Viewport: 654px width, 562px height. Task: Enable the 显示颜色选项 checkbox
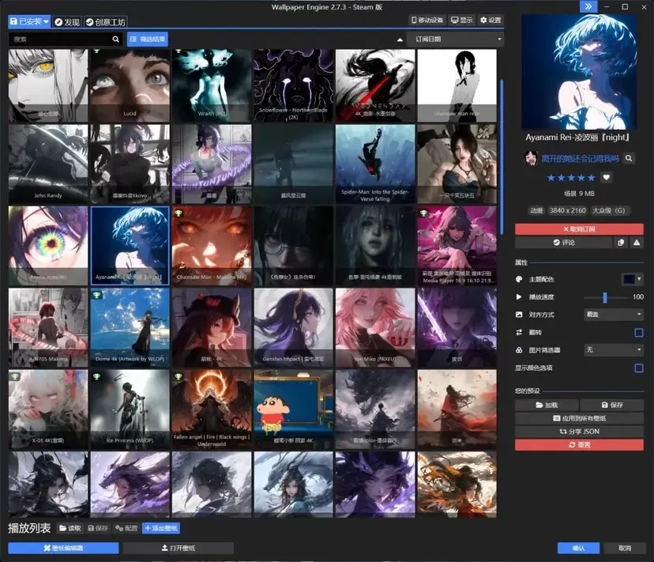pos(638,368)
